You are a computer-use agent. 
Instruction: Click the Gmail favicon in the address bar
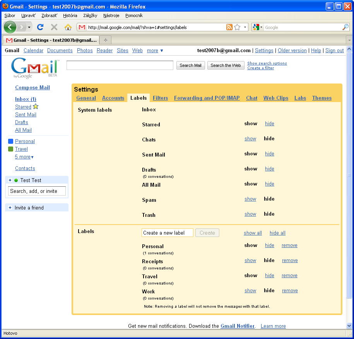point(82,27)
